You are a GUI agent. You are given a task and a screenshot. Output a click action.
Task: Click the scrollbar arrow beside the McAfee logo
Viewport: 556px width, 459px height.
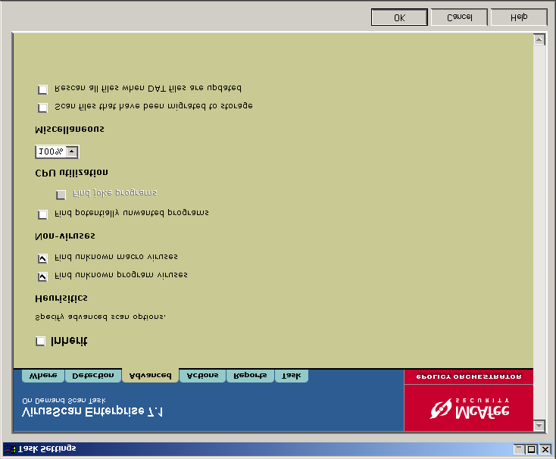539,426
